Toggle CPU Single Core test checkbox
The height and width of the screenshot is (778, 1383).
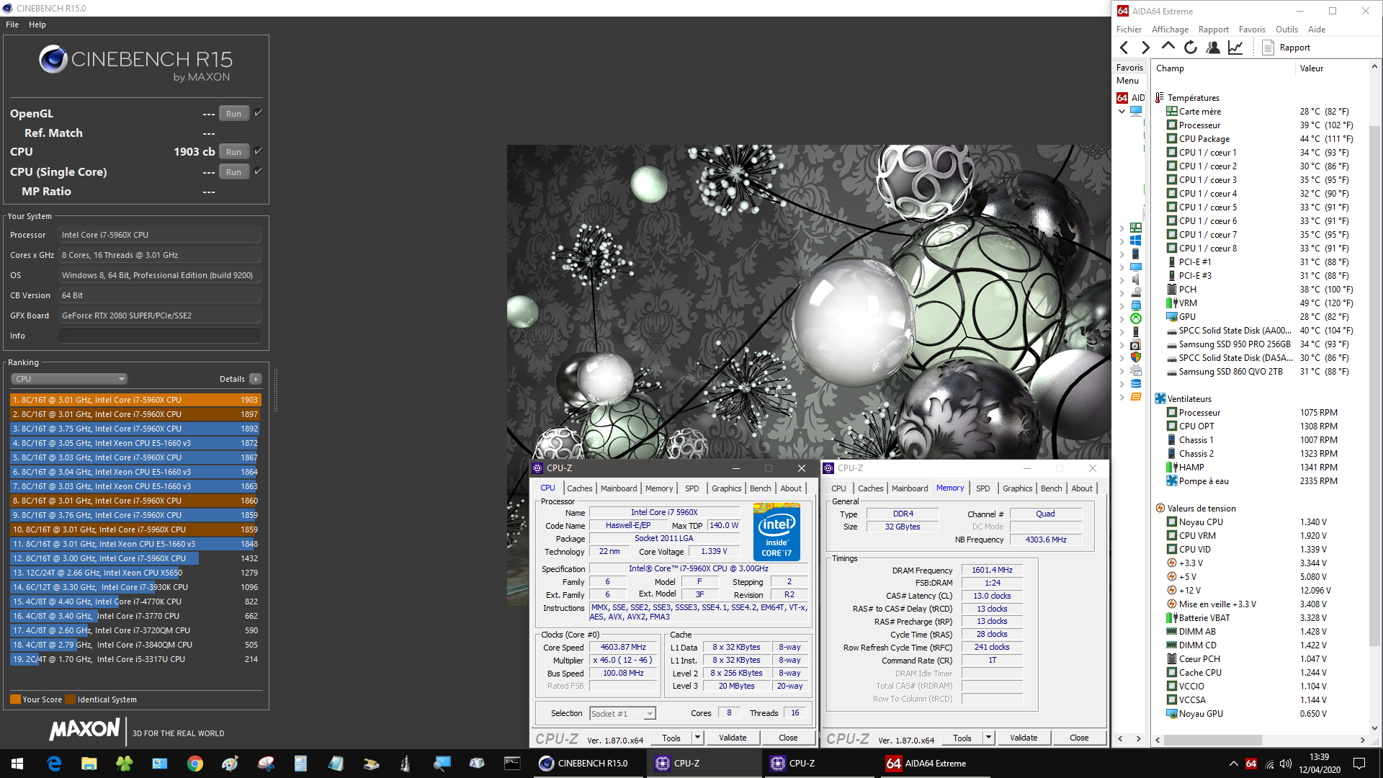(x=258, y=171)
